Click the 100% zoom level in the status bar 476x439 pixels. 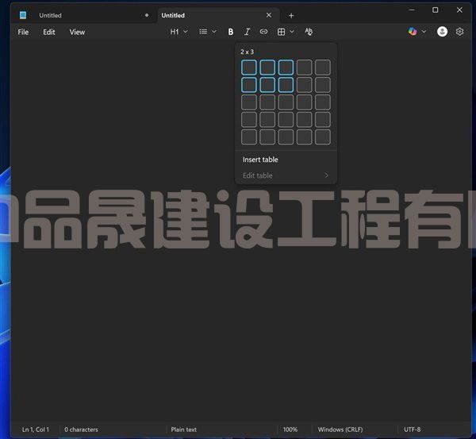coord(290,429)
